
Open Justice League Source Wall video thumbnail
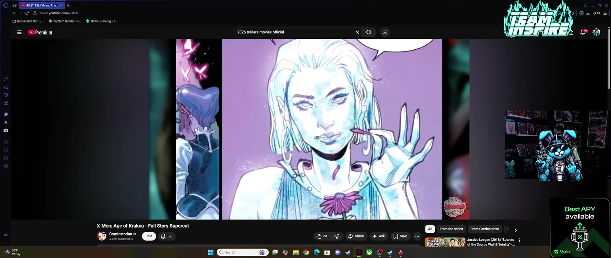click(x=445, y=242)
